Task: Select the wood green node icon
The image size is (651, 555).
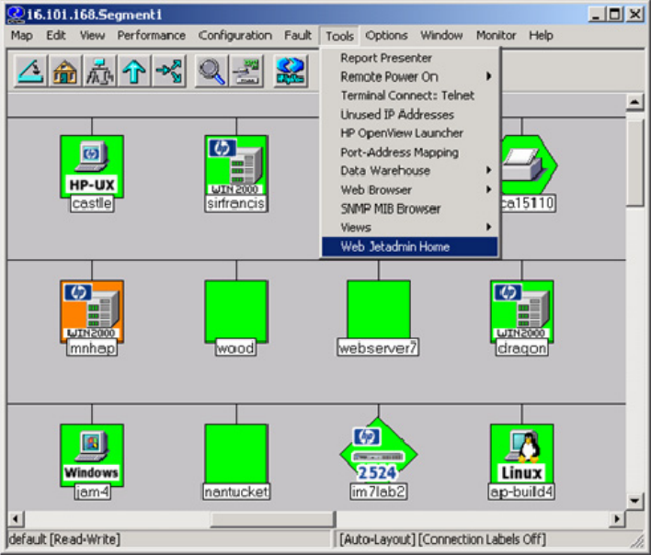Action: coord(236,311)
